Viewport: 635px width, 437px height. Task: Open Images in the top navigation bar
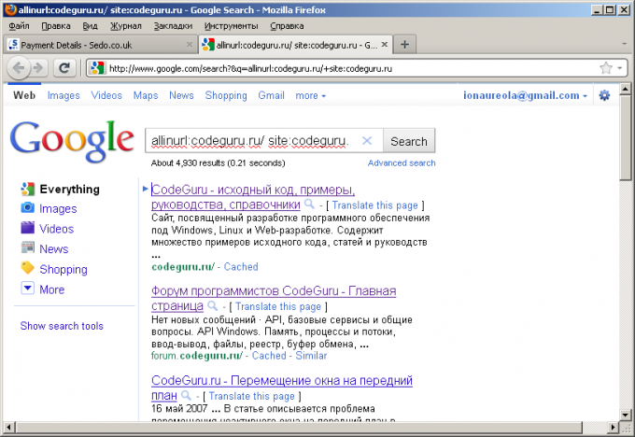coord(63,95)
